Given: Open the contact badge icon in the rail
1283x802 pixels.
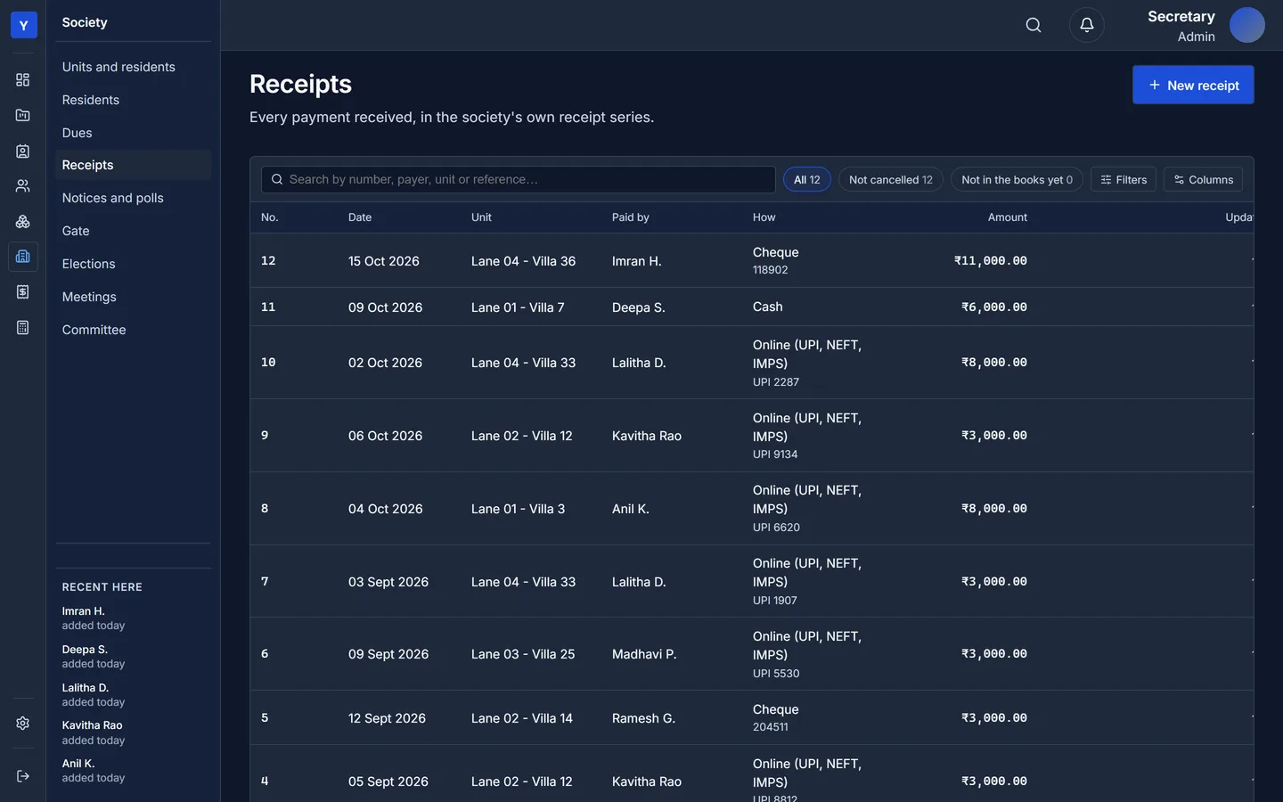Looking at the screenshot, I should click(23, 151).
